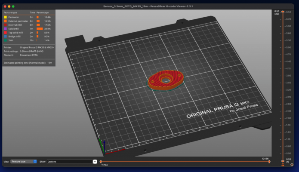299x172 pixels.
Task: Click the red Top solid infill swatch
Action: tap(5, 33)
